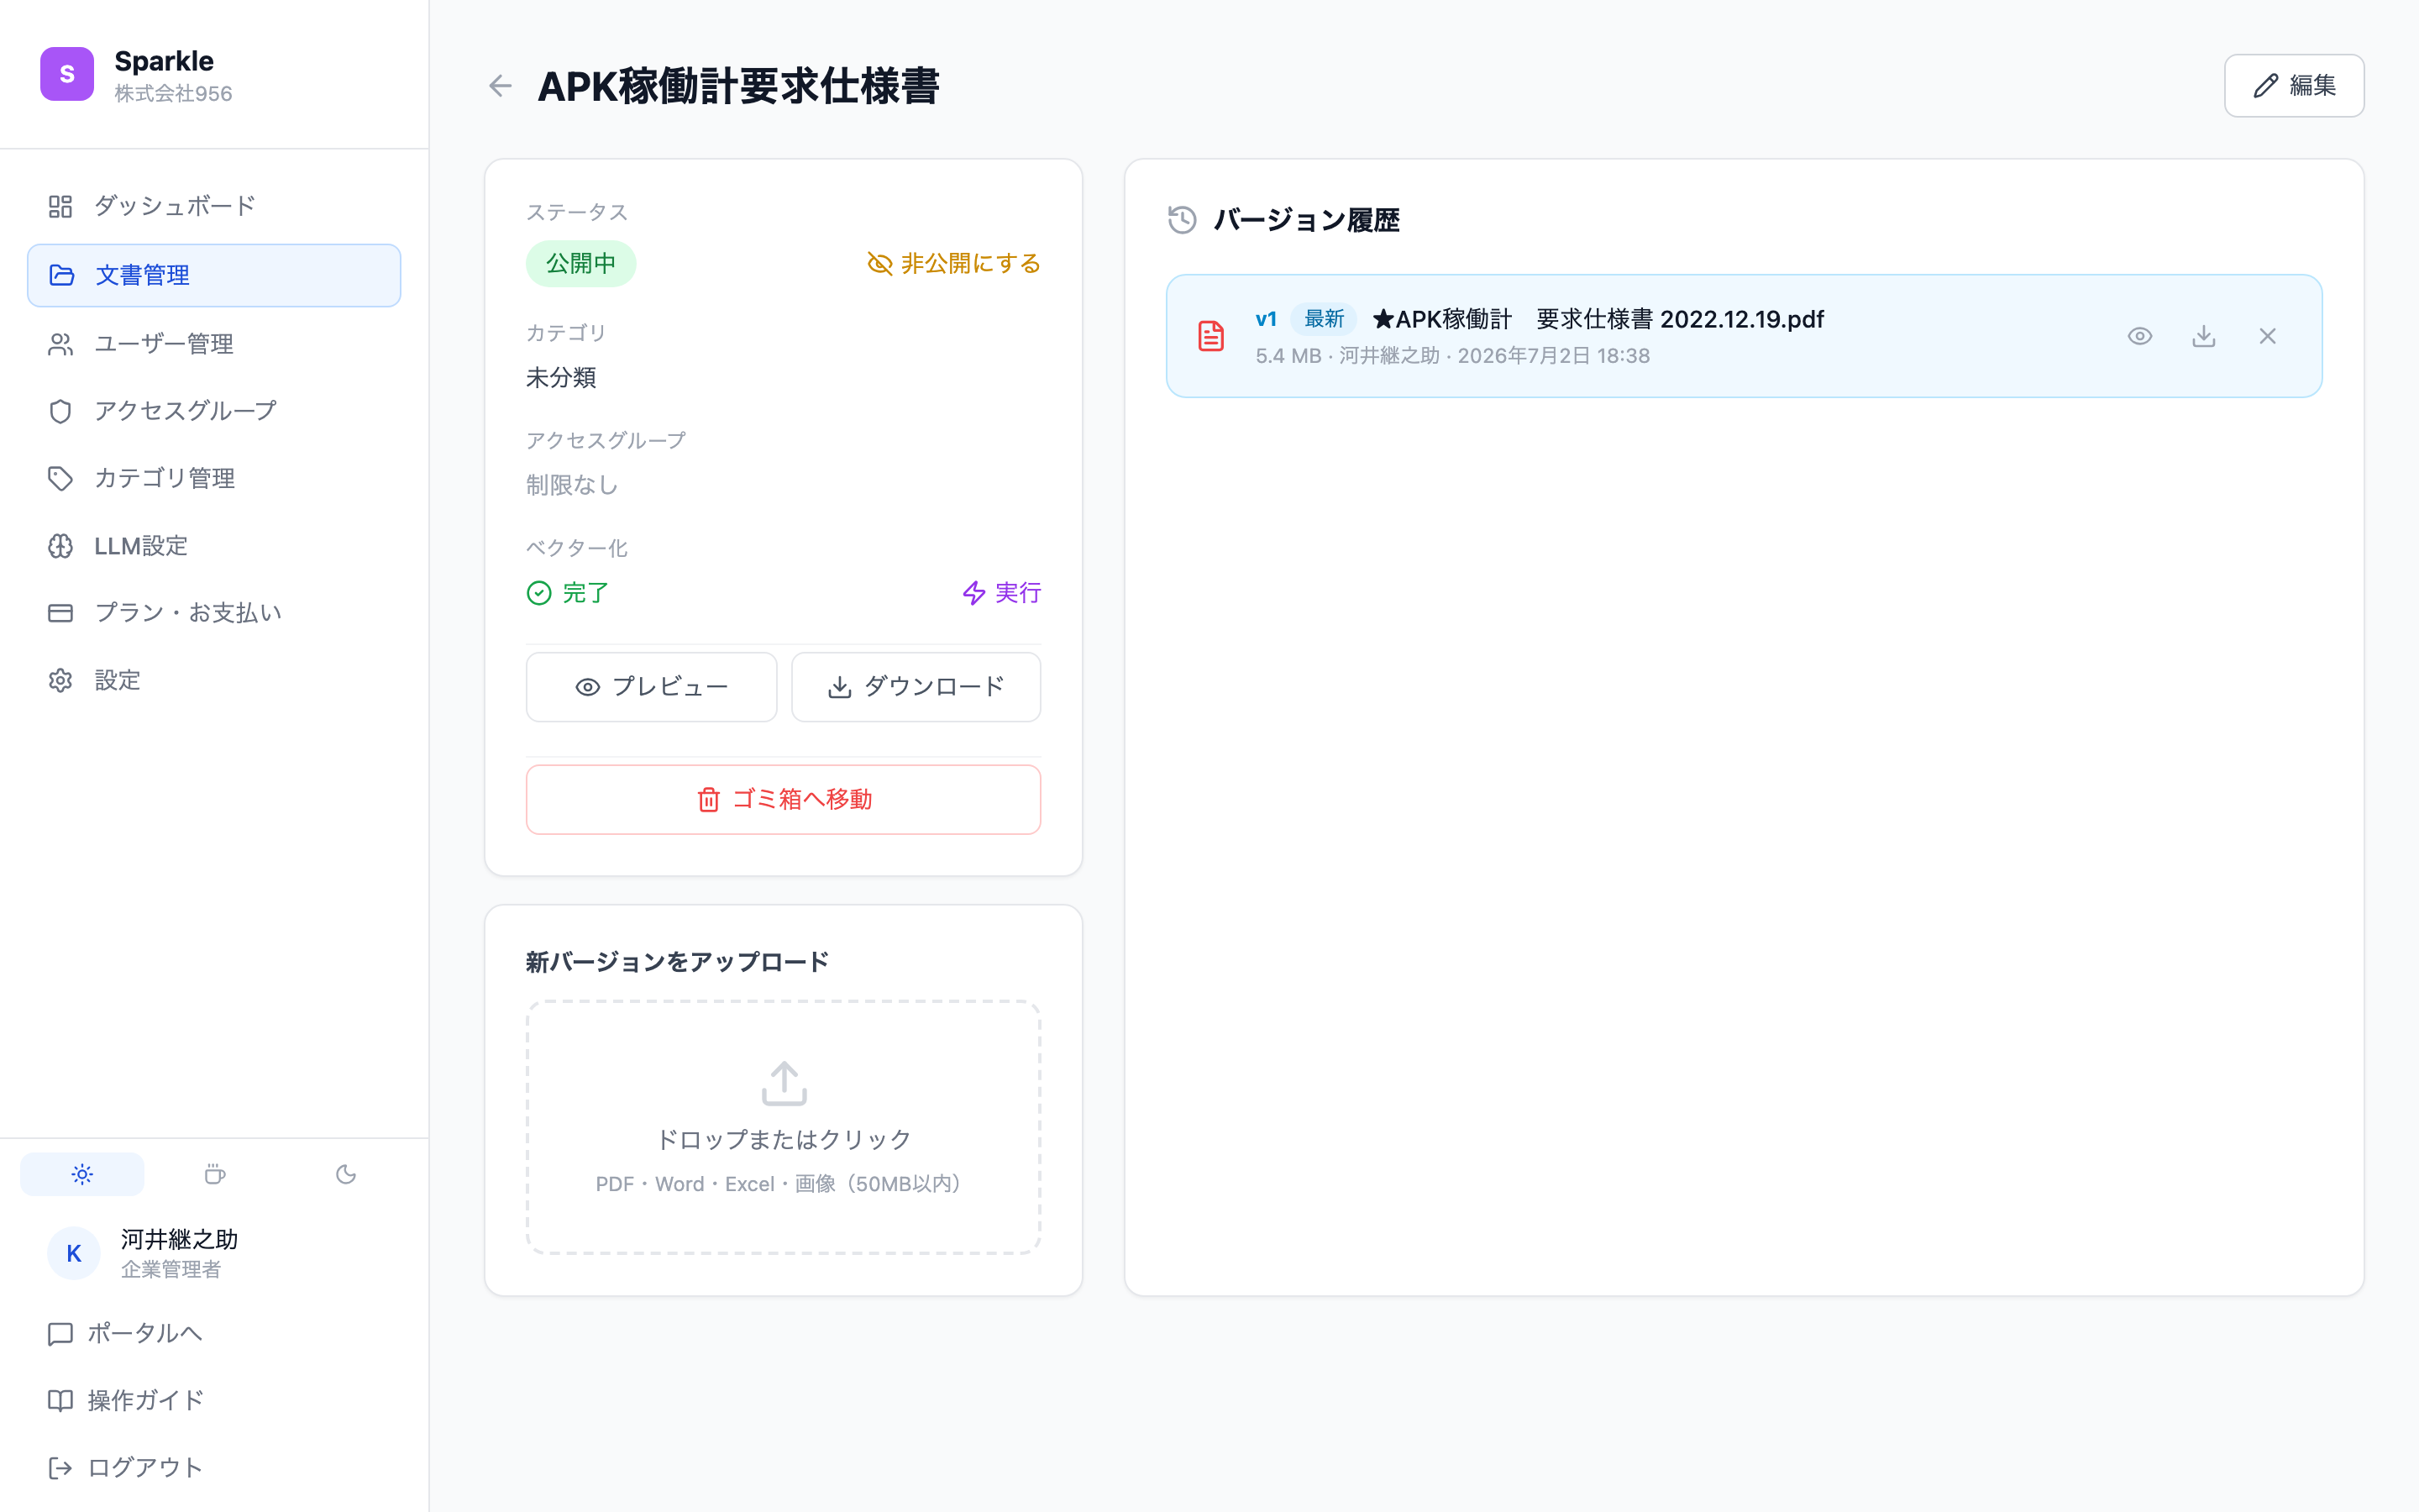The image size is (2419, 1512).
Task: Click the upload arrow icon
Action: pos(784,1083)
